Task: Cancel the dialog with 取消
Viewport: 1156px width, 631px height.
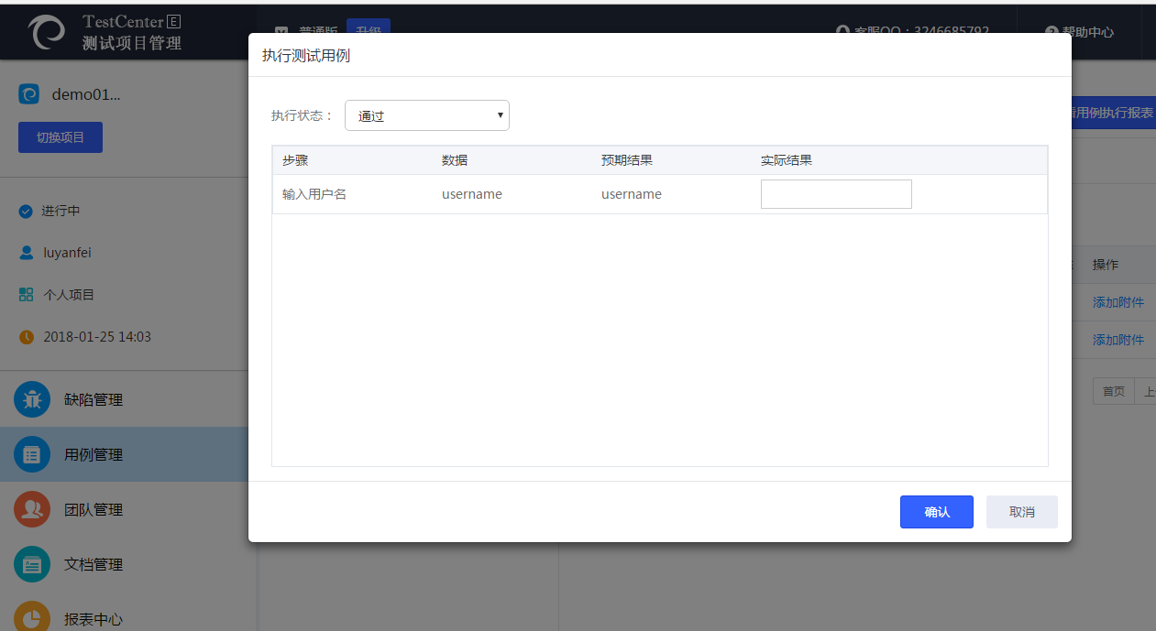Action: pos(1021,512)
